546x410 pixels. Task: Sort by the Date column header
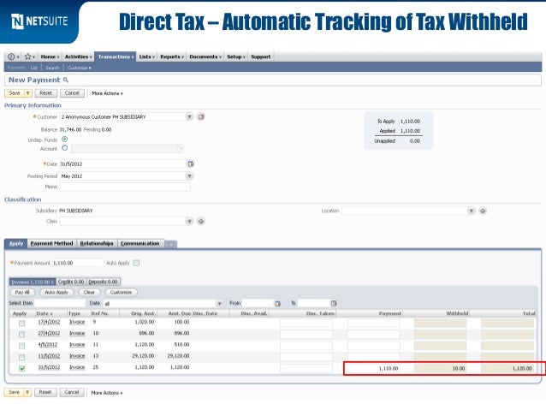[x=45, y=313]
